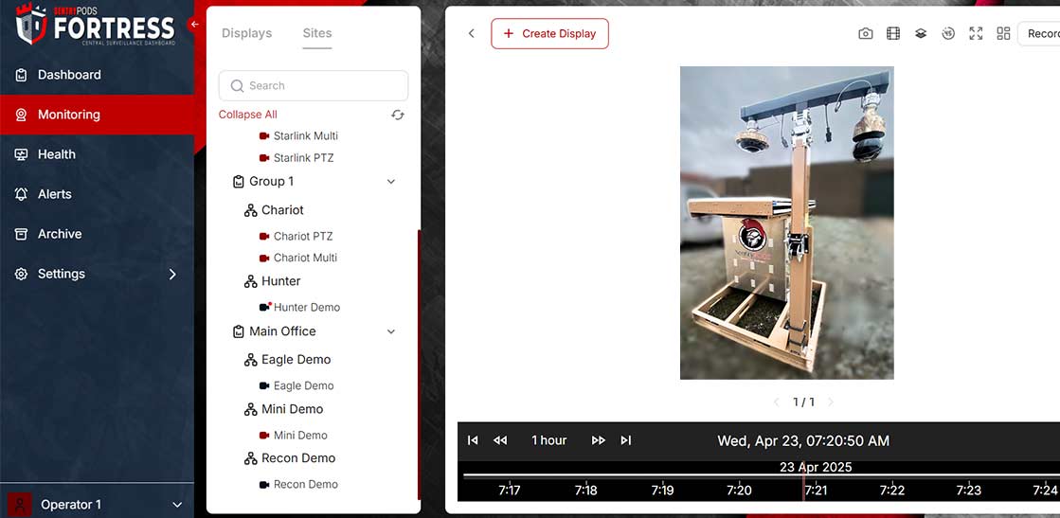Select the Mini Demo camera row

coord(294,435)
